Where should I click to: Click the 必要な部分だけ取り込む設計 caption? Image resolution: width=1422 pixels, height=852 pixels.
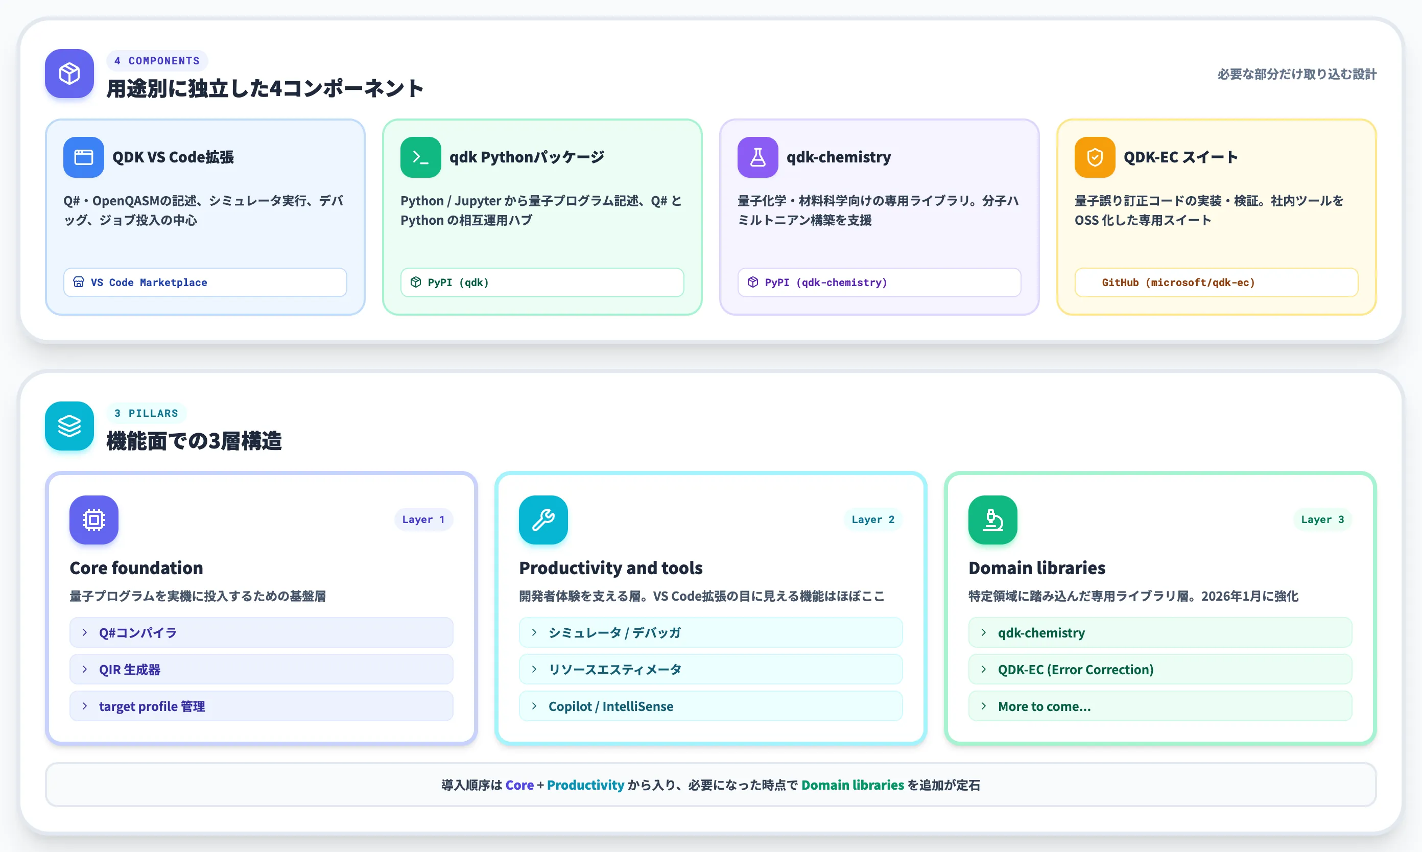tap(1297, 74)
